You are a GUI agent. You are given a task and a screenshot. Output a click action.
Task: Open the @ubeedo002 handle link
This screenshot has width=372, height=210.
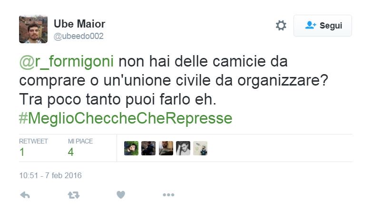click(x=78, y=36)
